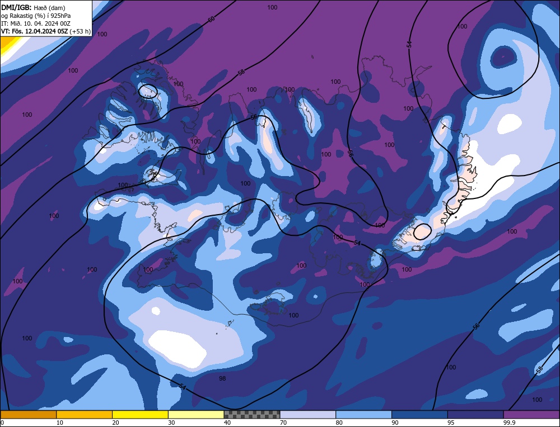
Task: Select the pale yellow 30–40 legend swatch
Action: point(196,415)
